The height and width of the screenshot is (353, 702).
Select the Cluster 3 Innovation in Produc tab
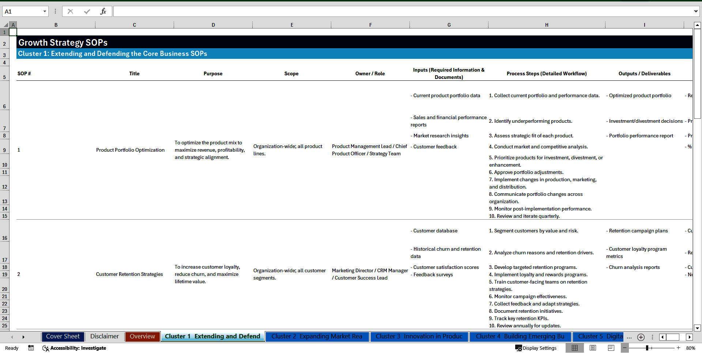coord(419,337)
